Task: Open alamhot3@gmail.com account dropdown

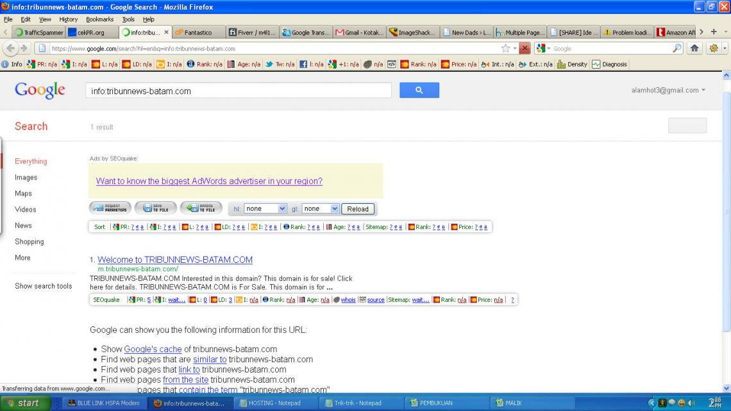Action: (x=668, y=90)
